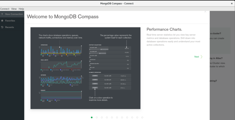Open the View menu
The height and width of the screenshot is (120, 235).
[14, 9]
